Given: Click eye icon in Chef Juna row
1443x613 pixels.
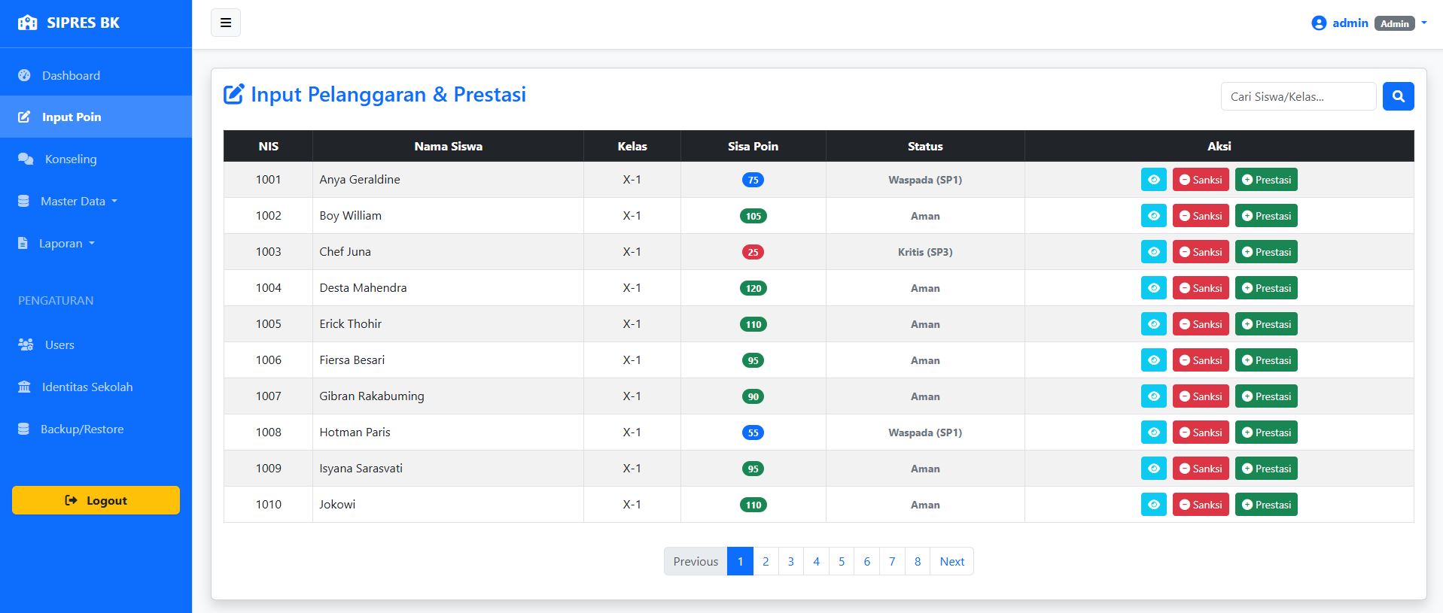Looking at the screenshot, I should point(1153,252).
